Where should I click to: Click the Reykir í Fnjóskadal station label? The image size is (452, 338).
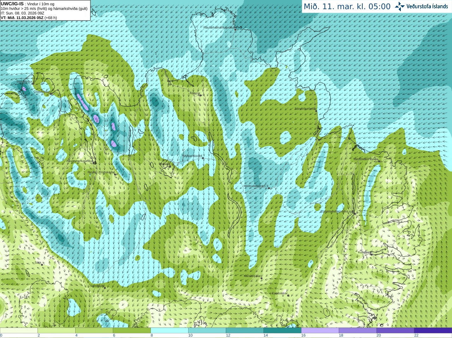[101, 173]
